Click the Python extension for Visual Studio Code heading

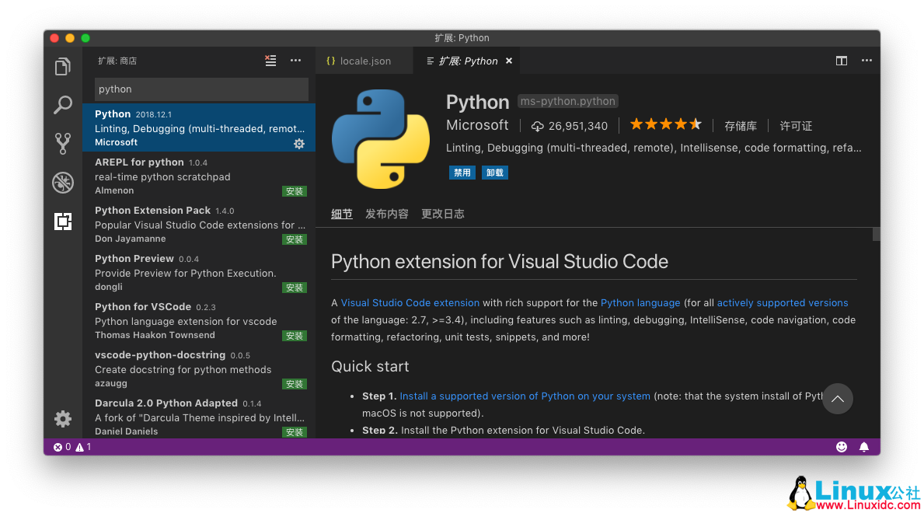pyautogui.click(x=500, y=262)
